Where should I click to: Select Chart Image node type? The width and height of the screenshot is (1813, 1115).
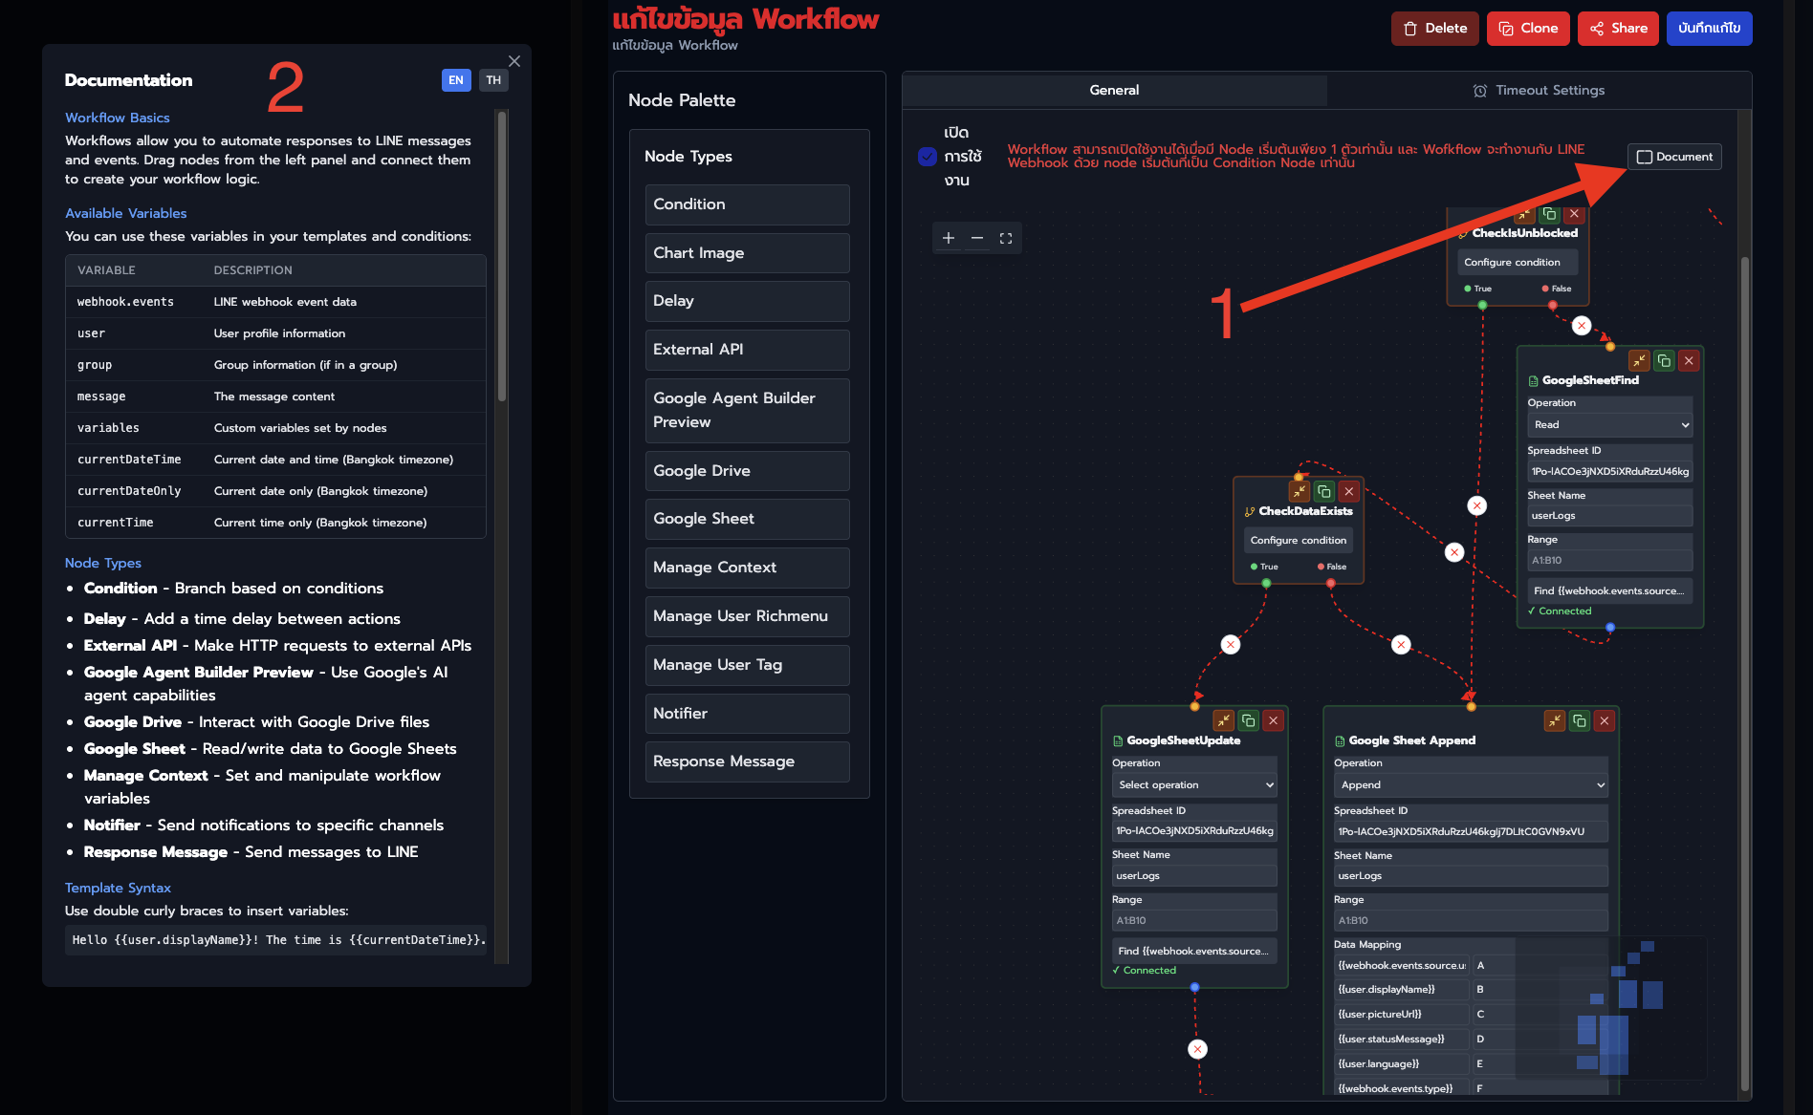tap(747, 253)
